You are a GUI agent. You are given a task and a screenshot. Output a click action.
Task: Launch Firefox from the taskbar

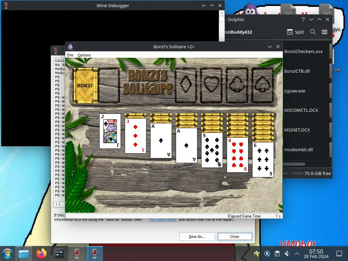41,254
